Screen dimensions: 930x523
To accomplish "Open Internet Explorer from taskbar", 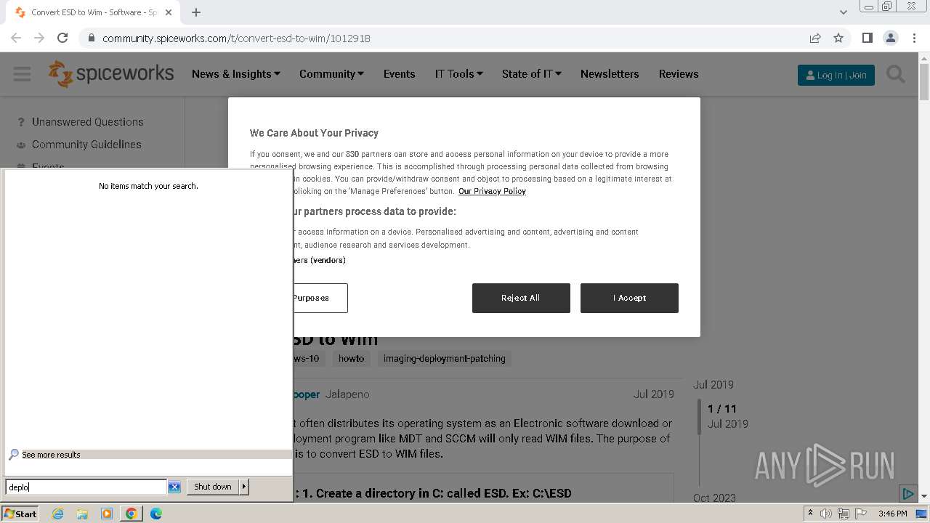I will click(57, 514).
